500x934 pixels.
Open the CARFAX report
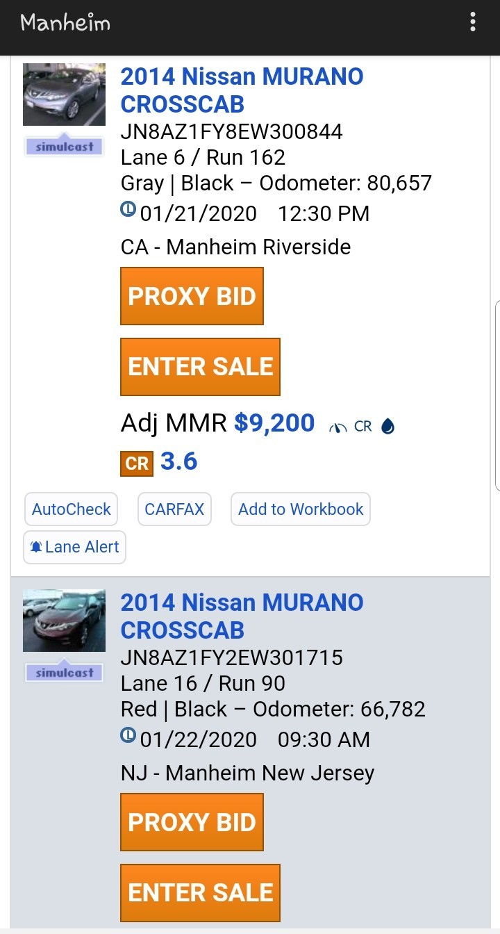coord(174,509)
